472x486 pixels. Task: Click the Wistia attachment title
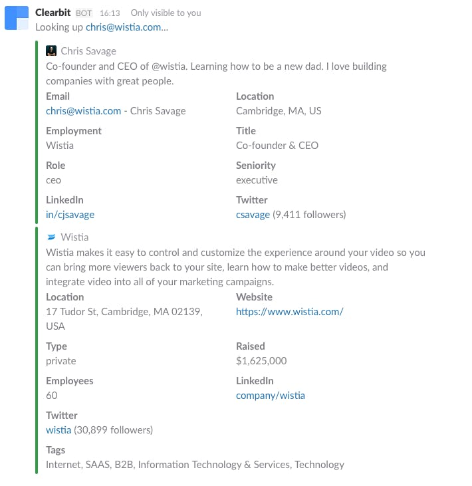click(x=74, y=237)
